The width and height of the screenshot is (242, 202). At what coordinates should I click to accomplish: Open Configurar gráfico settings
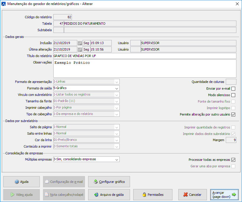click(x=109, y=182)
